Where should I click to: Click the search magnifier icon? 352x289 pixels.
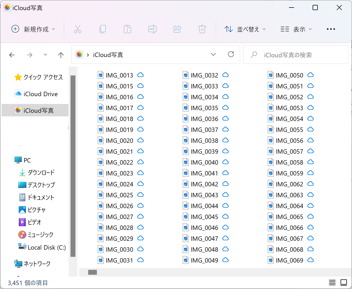coord(254,55)
